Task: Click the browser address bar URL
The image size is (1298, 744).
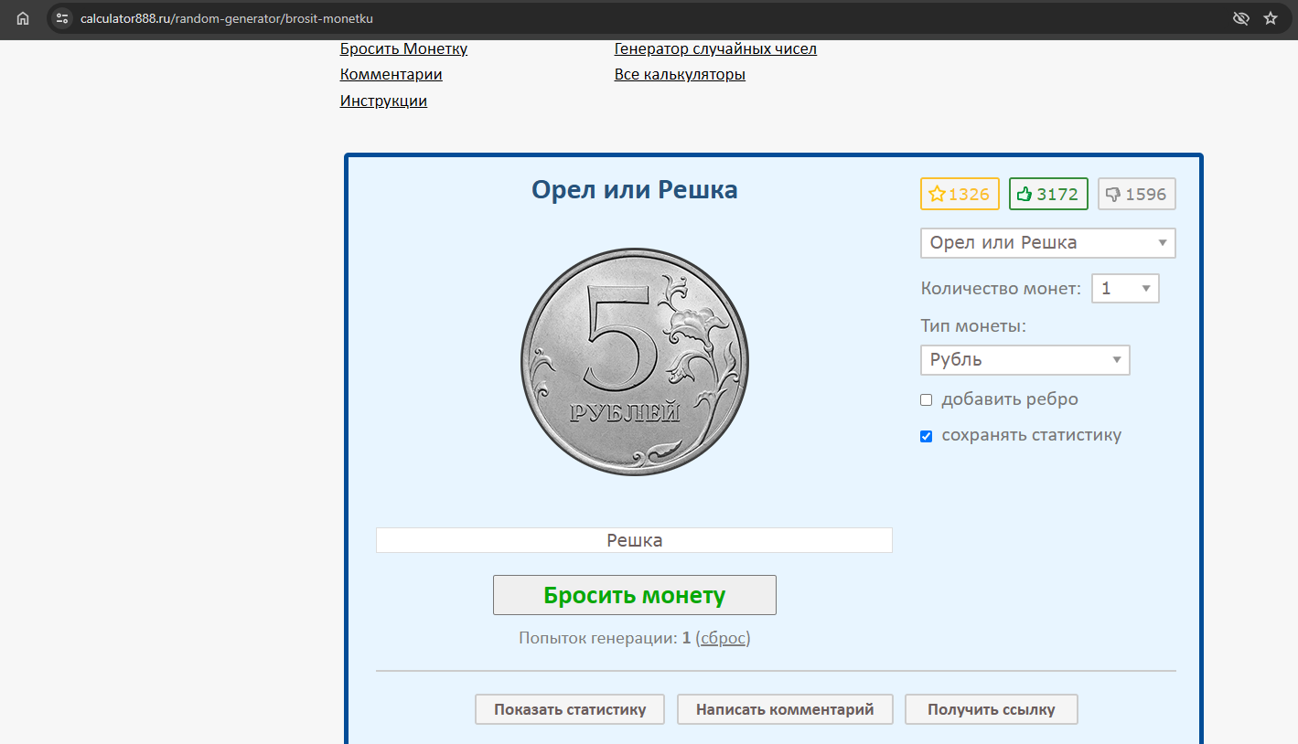Action: pos(227,18)
